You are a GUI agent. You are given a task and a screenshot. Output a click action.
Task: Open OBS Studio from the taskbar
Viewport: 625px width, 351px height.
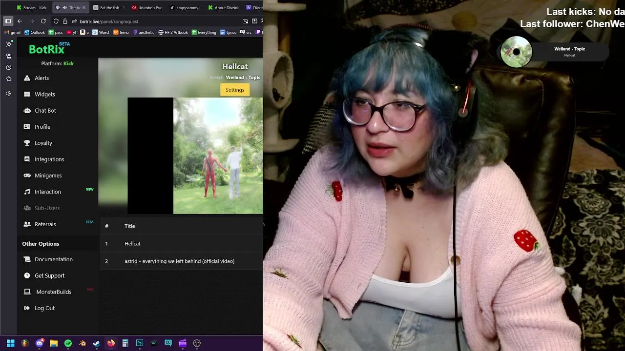click(x=197, y=343)
